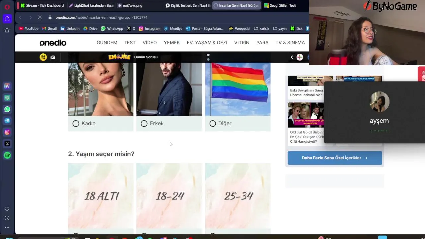Screen dimensions: 425x239
Task: Open the ChatGPT icon in sidebar
Action: click(x=7, y=98)
